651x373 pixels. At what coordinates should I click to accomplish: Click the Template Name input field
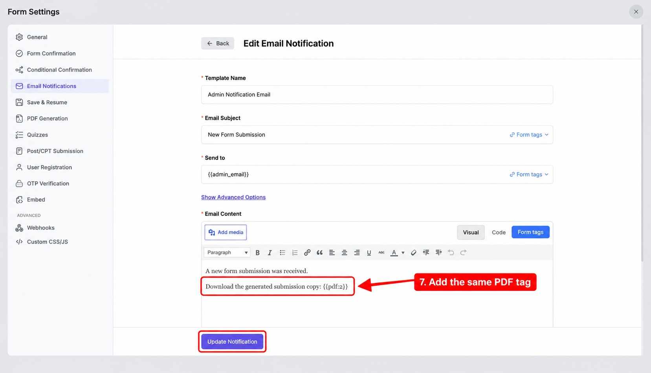tap(377, 95)
